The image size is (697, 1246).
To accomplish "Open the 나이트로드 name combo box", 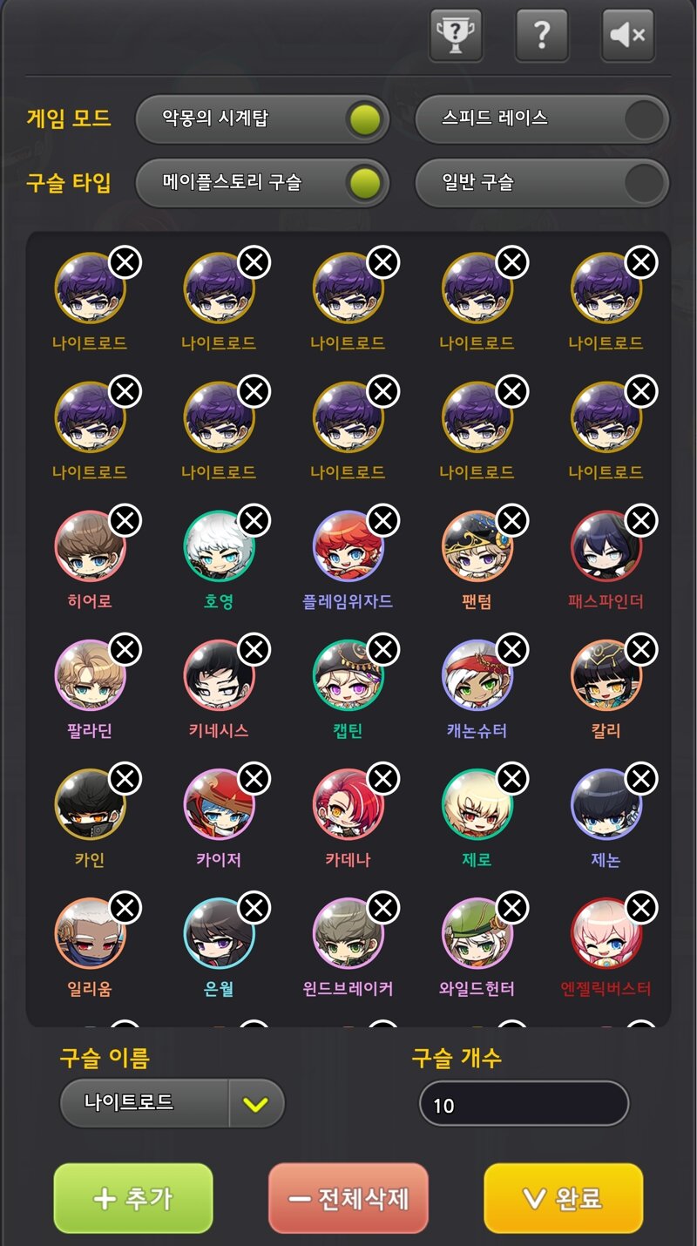I will point(173,1104).
